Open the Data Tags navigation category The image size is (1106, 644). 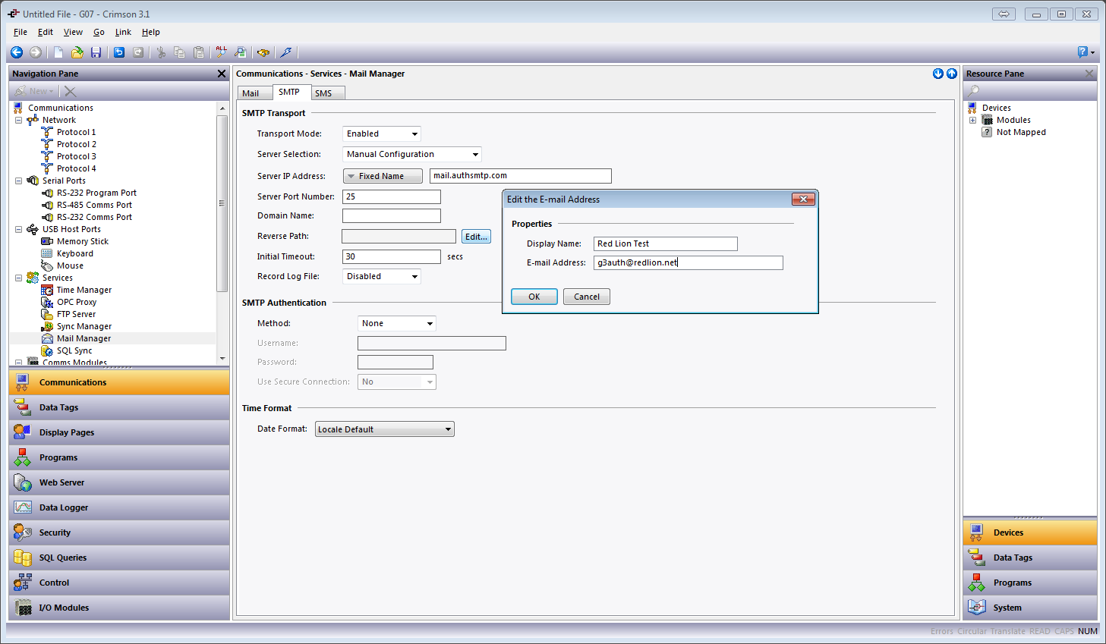click(119, 407)
